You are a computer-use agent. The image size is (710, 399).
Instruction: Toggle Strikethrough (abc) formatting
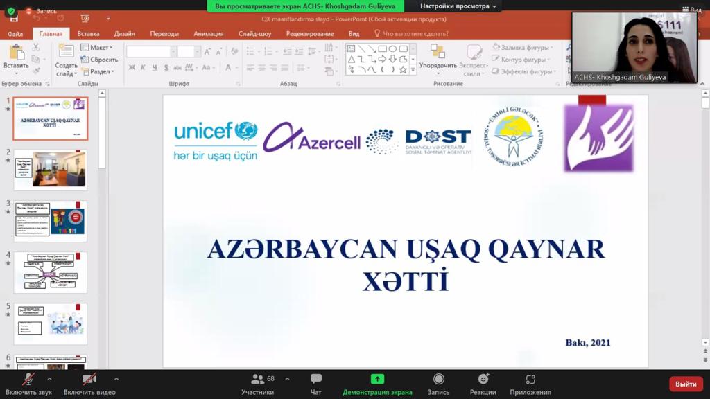[177, 67]
